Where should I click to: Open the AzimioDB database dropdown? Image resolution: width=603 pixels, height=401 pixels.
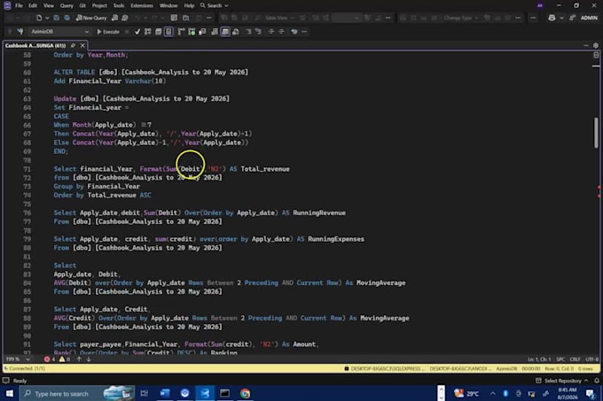(x=59, y=32)
